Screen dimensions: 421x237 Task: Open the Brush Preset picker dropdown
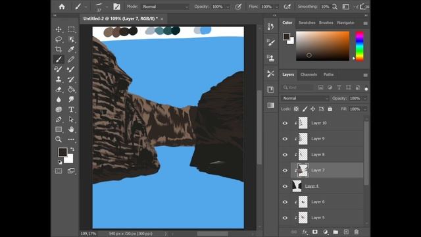pyautogui.click(x=107, y=7)
